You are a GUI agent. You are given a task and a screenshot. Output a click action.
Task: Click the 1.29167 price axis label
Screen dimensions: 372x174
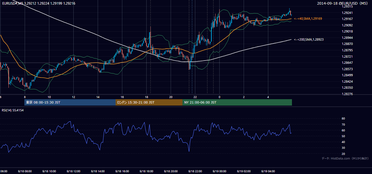point(347,19)
